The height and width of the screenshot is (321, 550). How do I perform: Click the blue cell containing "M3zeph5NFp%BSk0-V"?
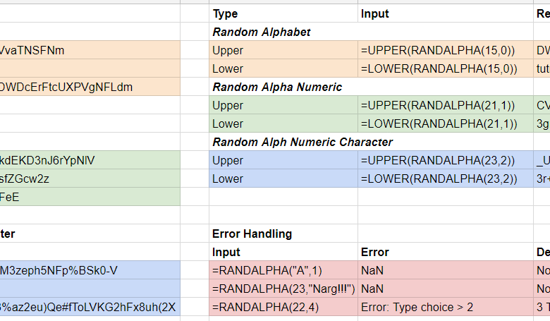(x=90, y=270)
